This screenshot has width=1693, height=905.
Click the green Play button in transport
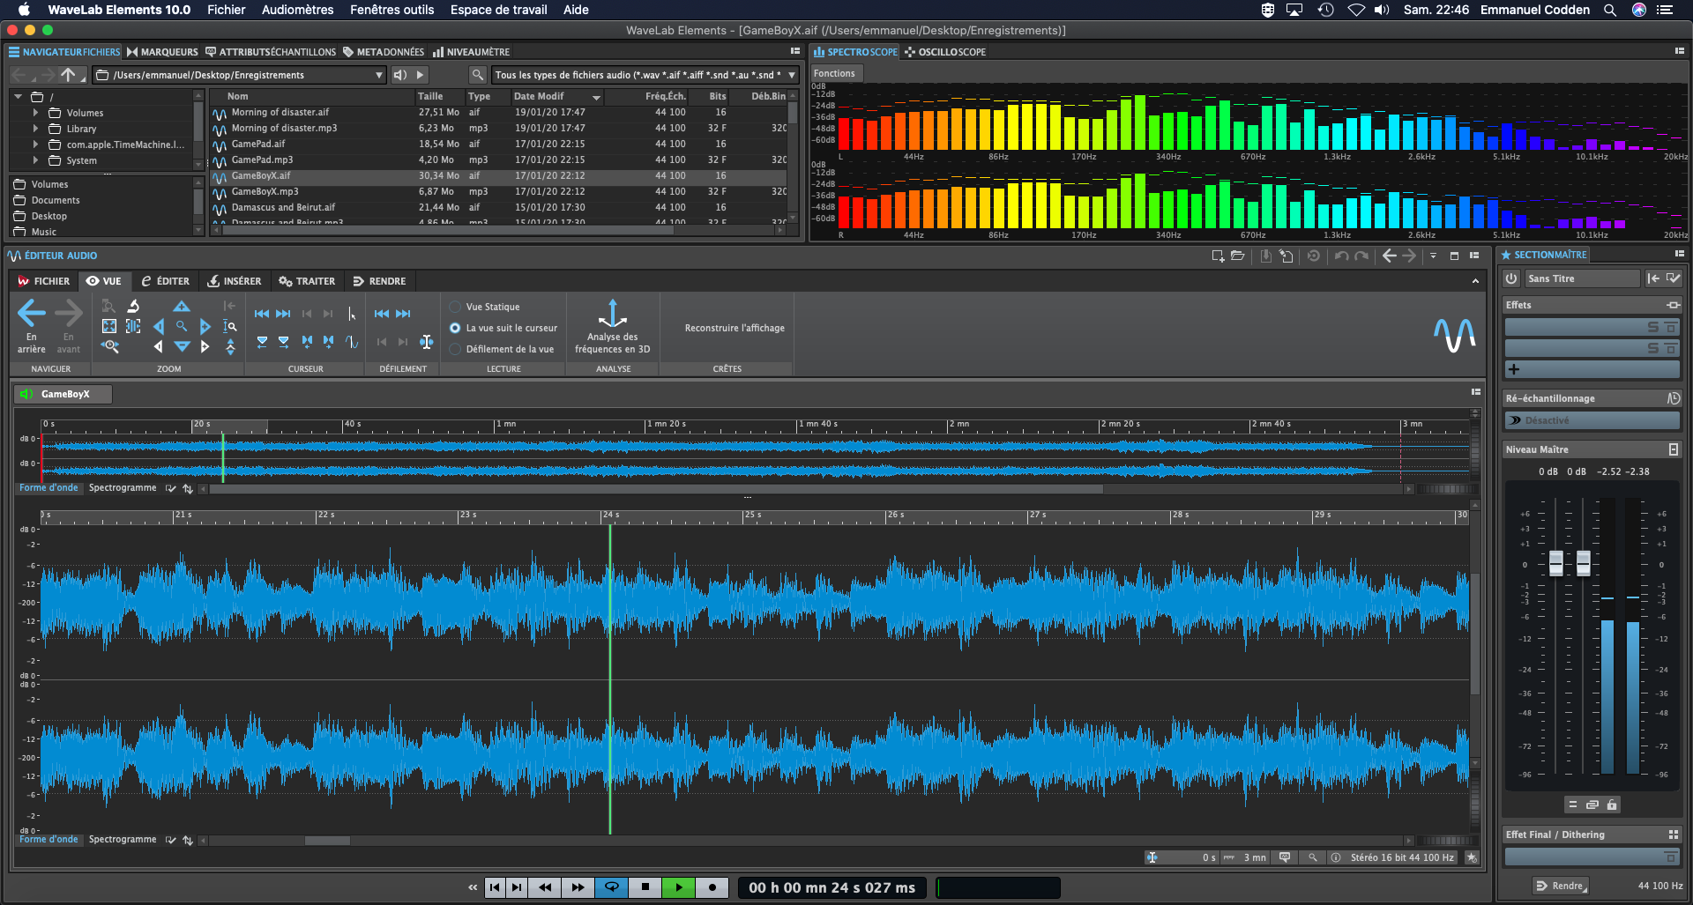pyautogui.click(x=678, y=887)
